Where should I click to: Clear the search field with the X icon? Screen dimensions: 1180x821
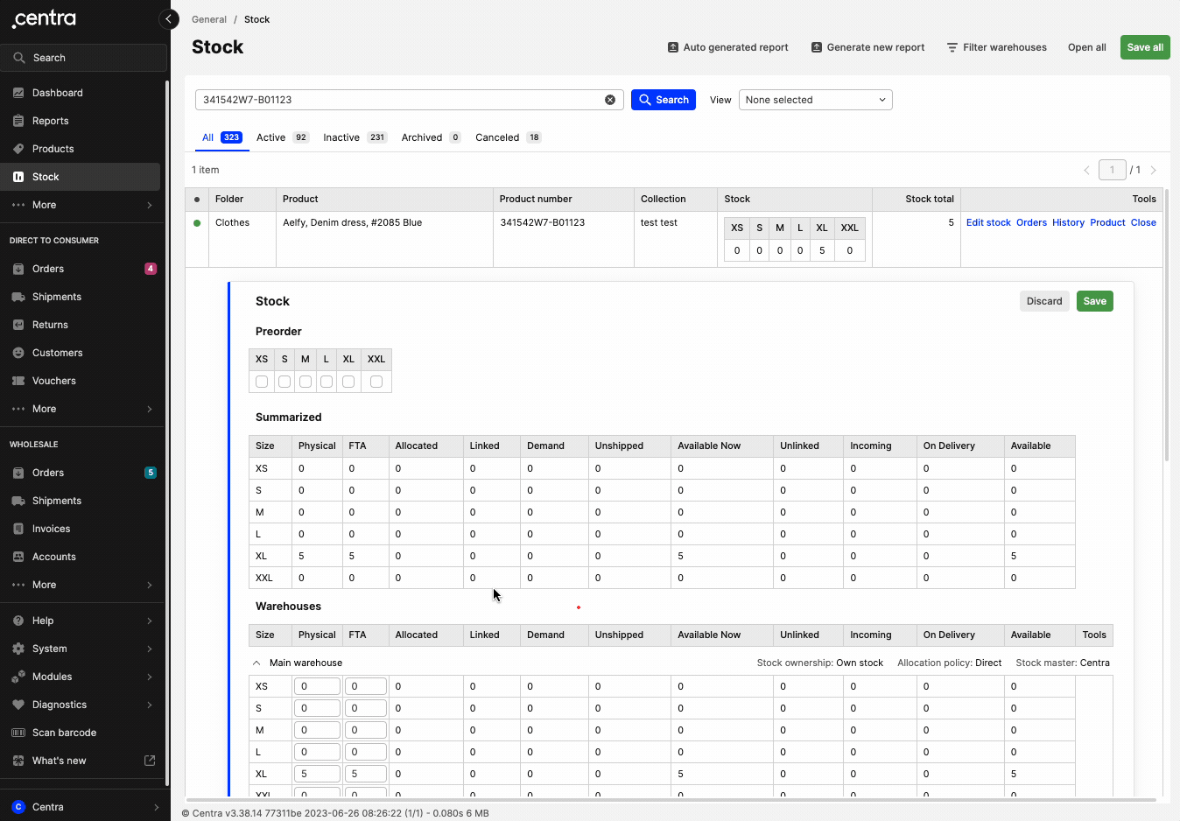pos(610,100)
